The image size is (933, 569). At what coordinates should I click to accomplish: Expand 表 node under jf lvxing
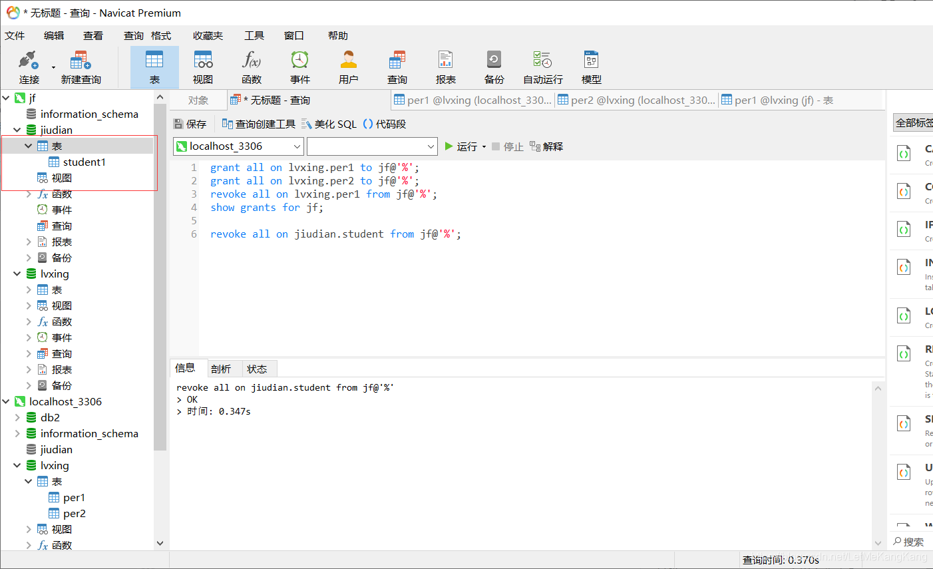[x=29, y=289]
